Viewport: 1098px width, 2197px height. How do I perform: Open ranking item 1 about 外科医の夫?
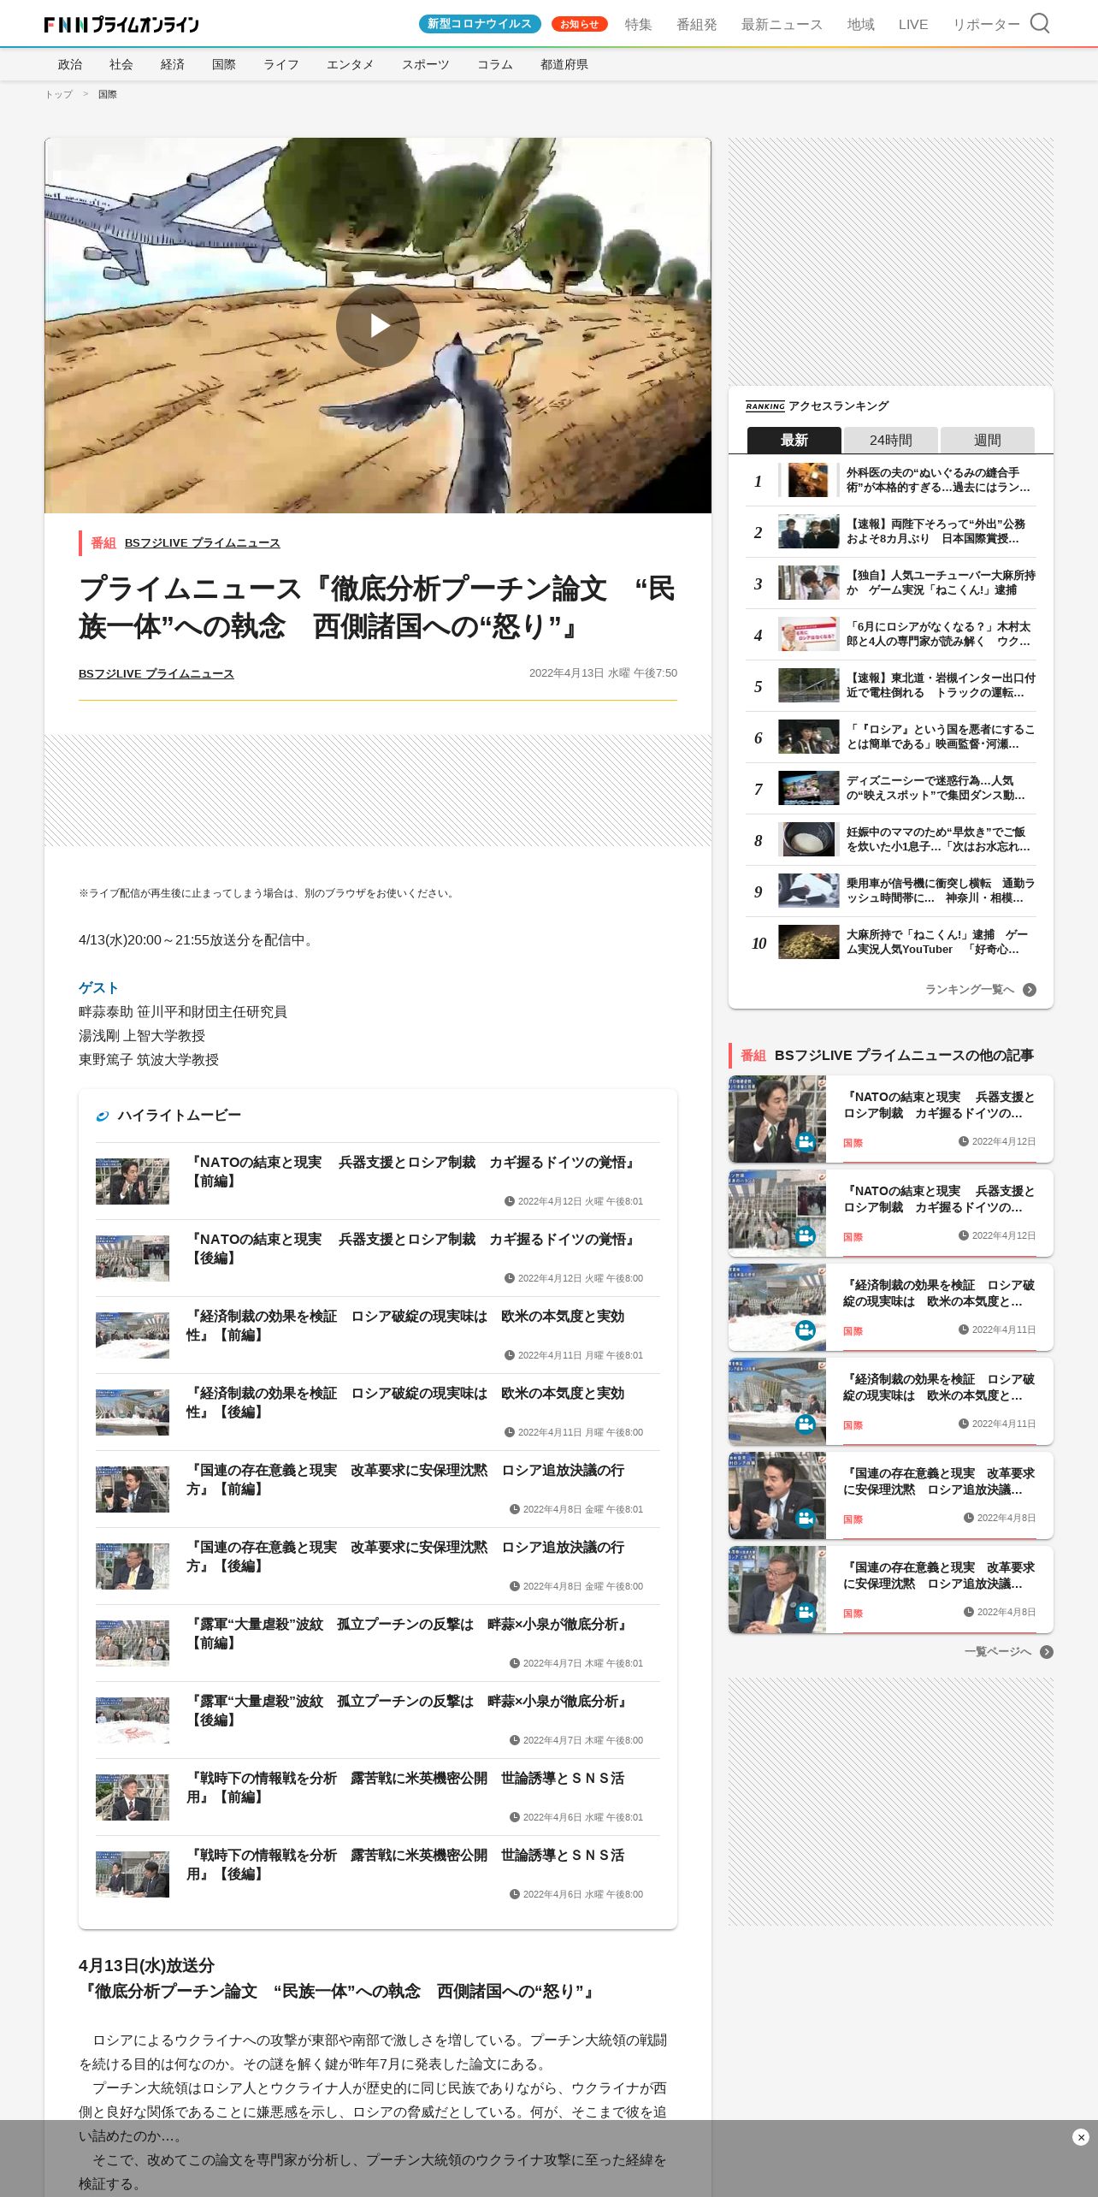890,480
